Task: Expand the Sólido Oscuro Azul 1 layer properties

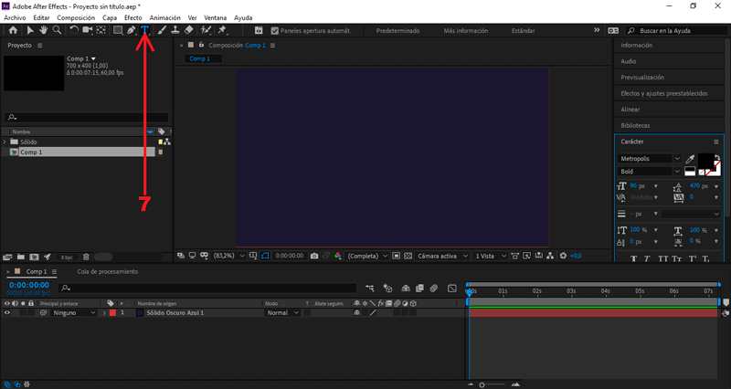Action: pyautogui.click(x=104, y=313)
